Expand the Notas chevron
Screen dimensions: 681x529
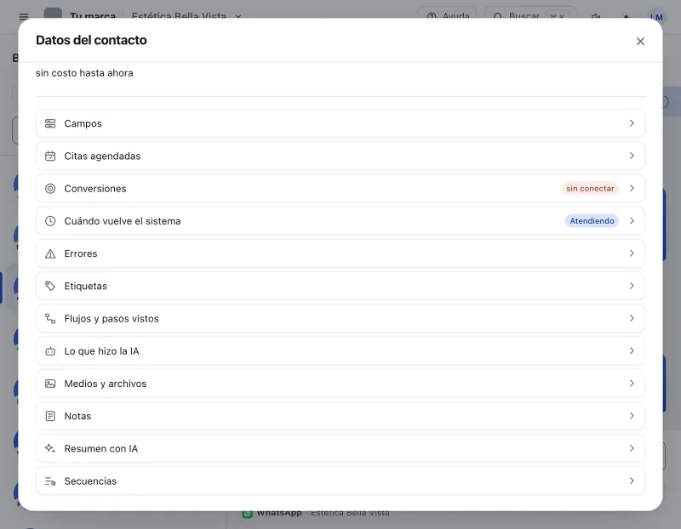(x=632, y=416)
